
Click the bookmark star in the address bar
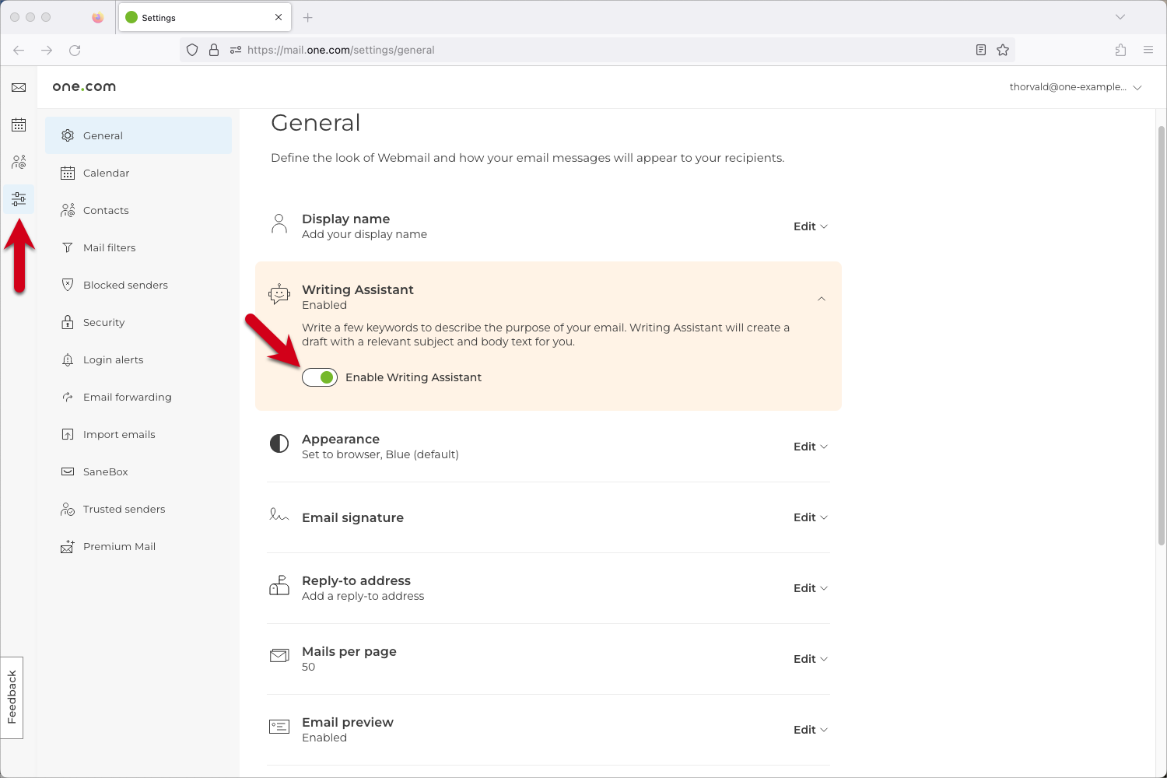coord(1003,49)
